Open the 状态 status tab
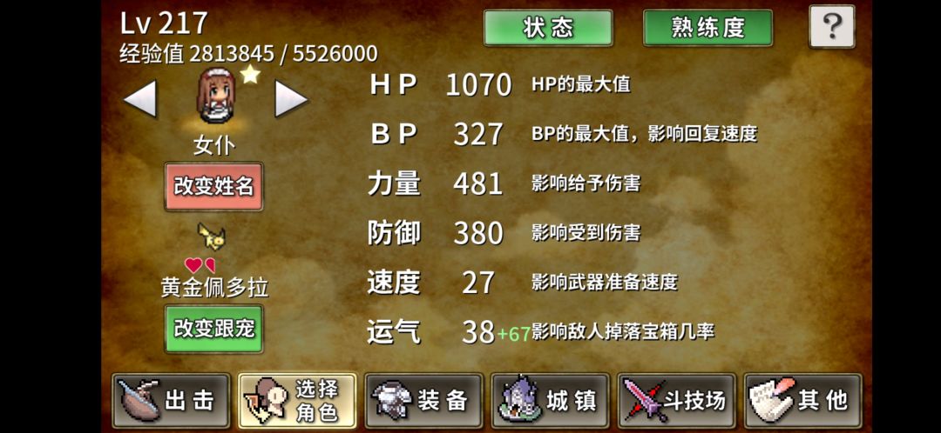941x433 pixels. pyautogui.click(x=549, y=28)
